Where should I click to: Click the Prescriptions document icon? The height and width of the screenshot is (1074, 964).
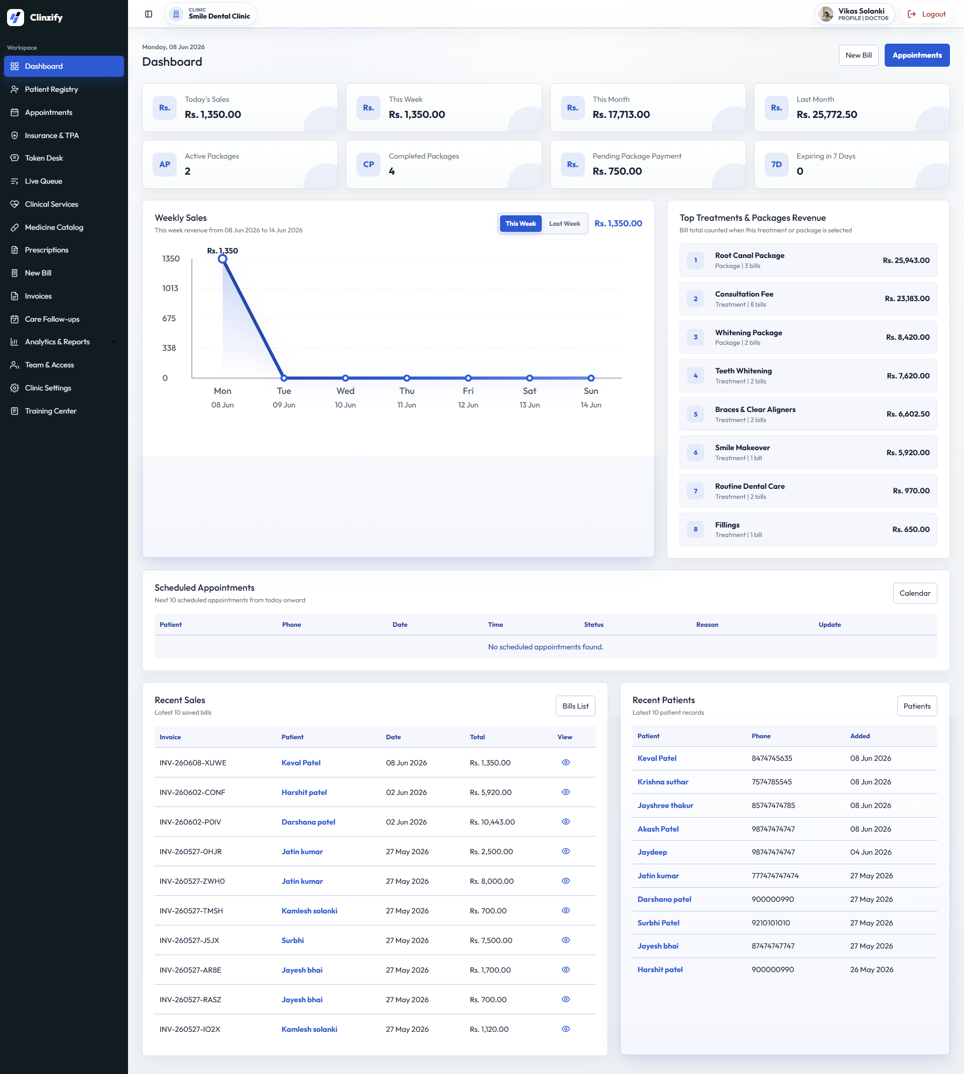[x=15, y=250]
